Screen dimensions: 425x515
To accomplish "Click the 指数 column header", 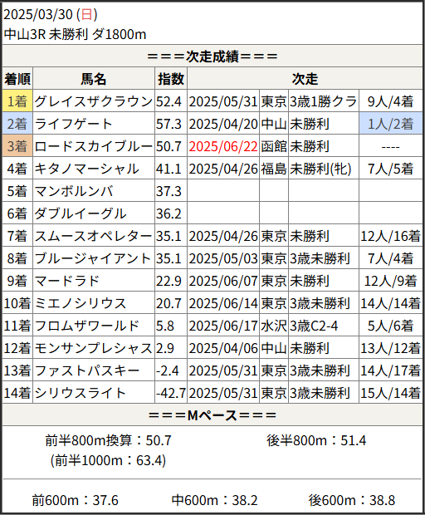I will [x=171, y=79].
